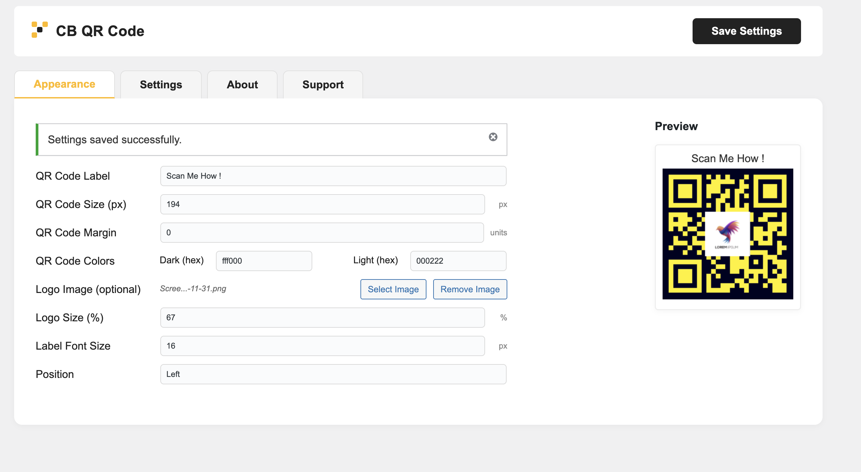Viewport: 861px width, 472px height.
Task: Dismiss the settings saved notice
Action: point(493,137)
